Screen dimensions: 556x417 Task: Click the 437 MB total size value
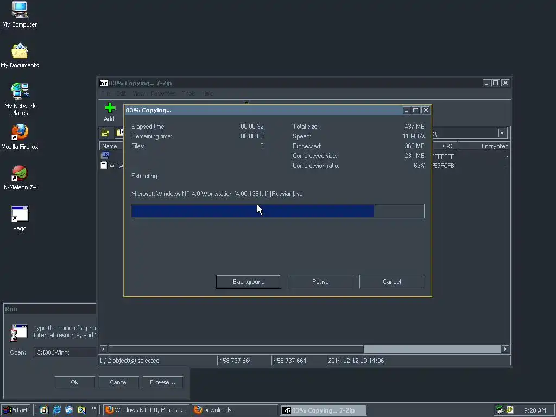[414, 126]
